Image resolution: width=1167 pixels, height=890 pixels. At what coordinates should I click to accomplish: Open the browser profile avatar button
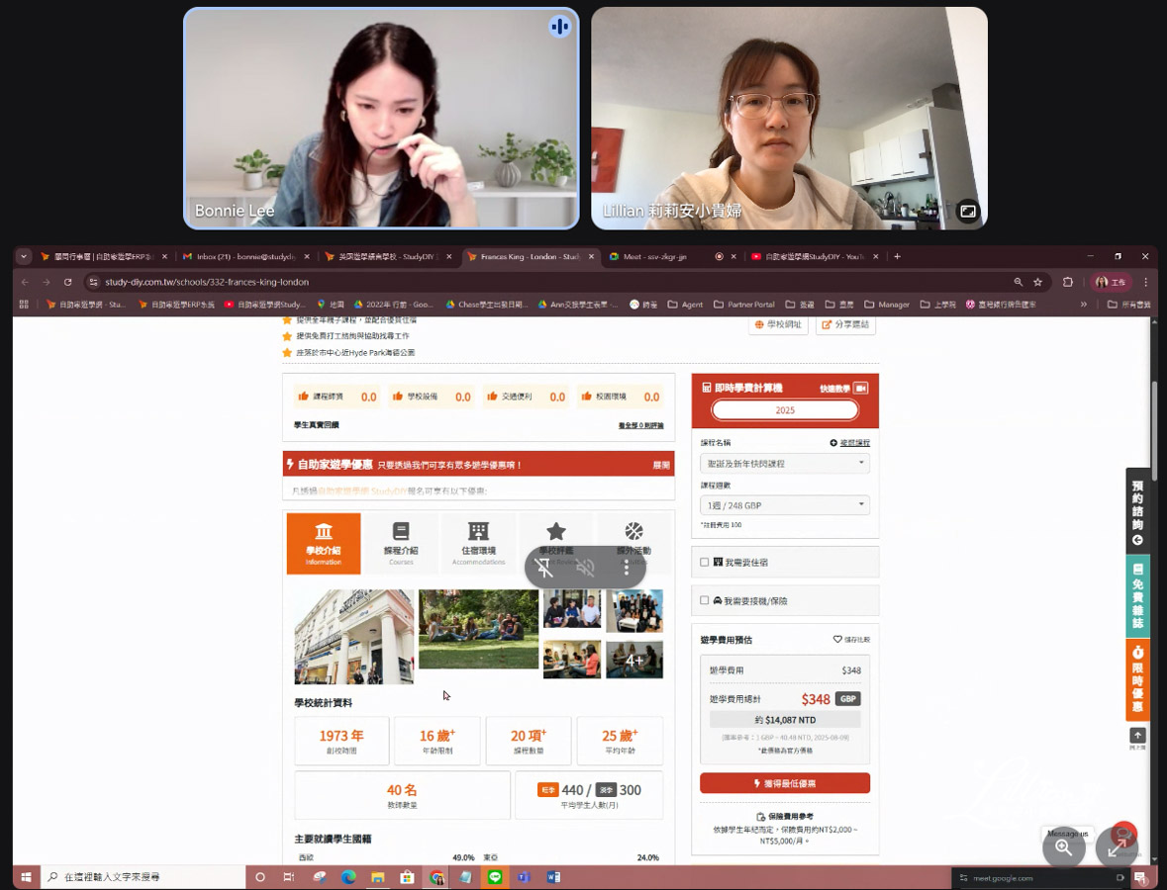1111,282
